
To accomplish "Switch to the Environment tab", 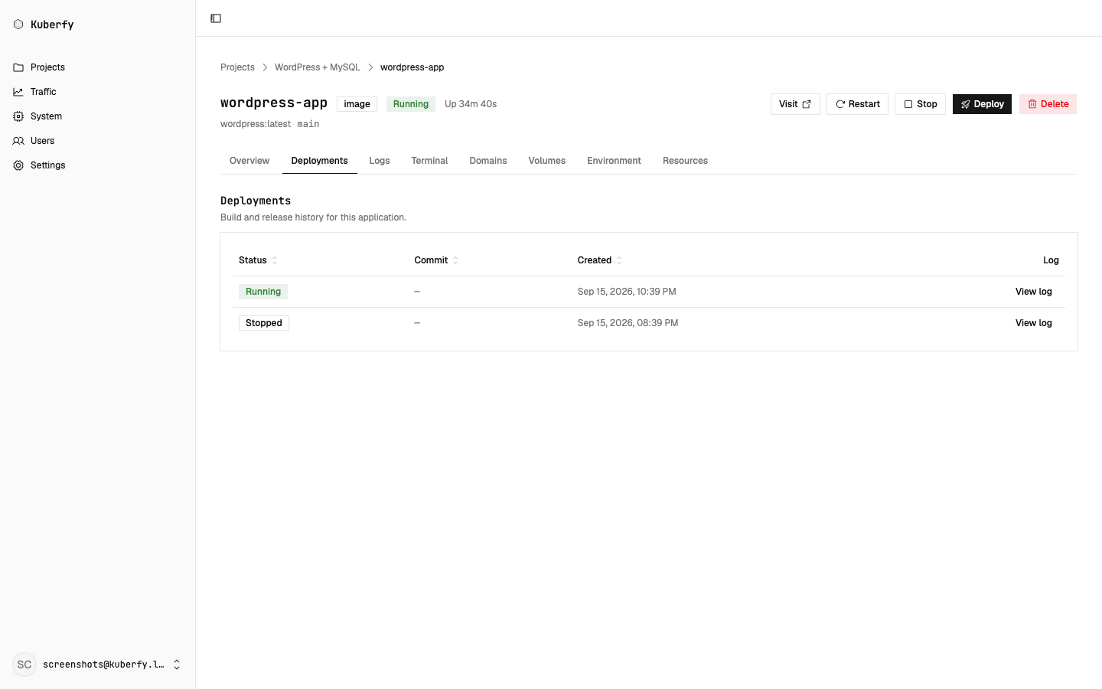I will coord(614,161).
